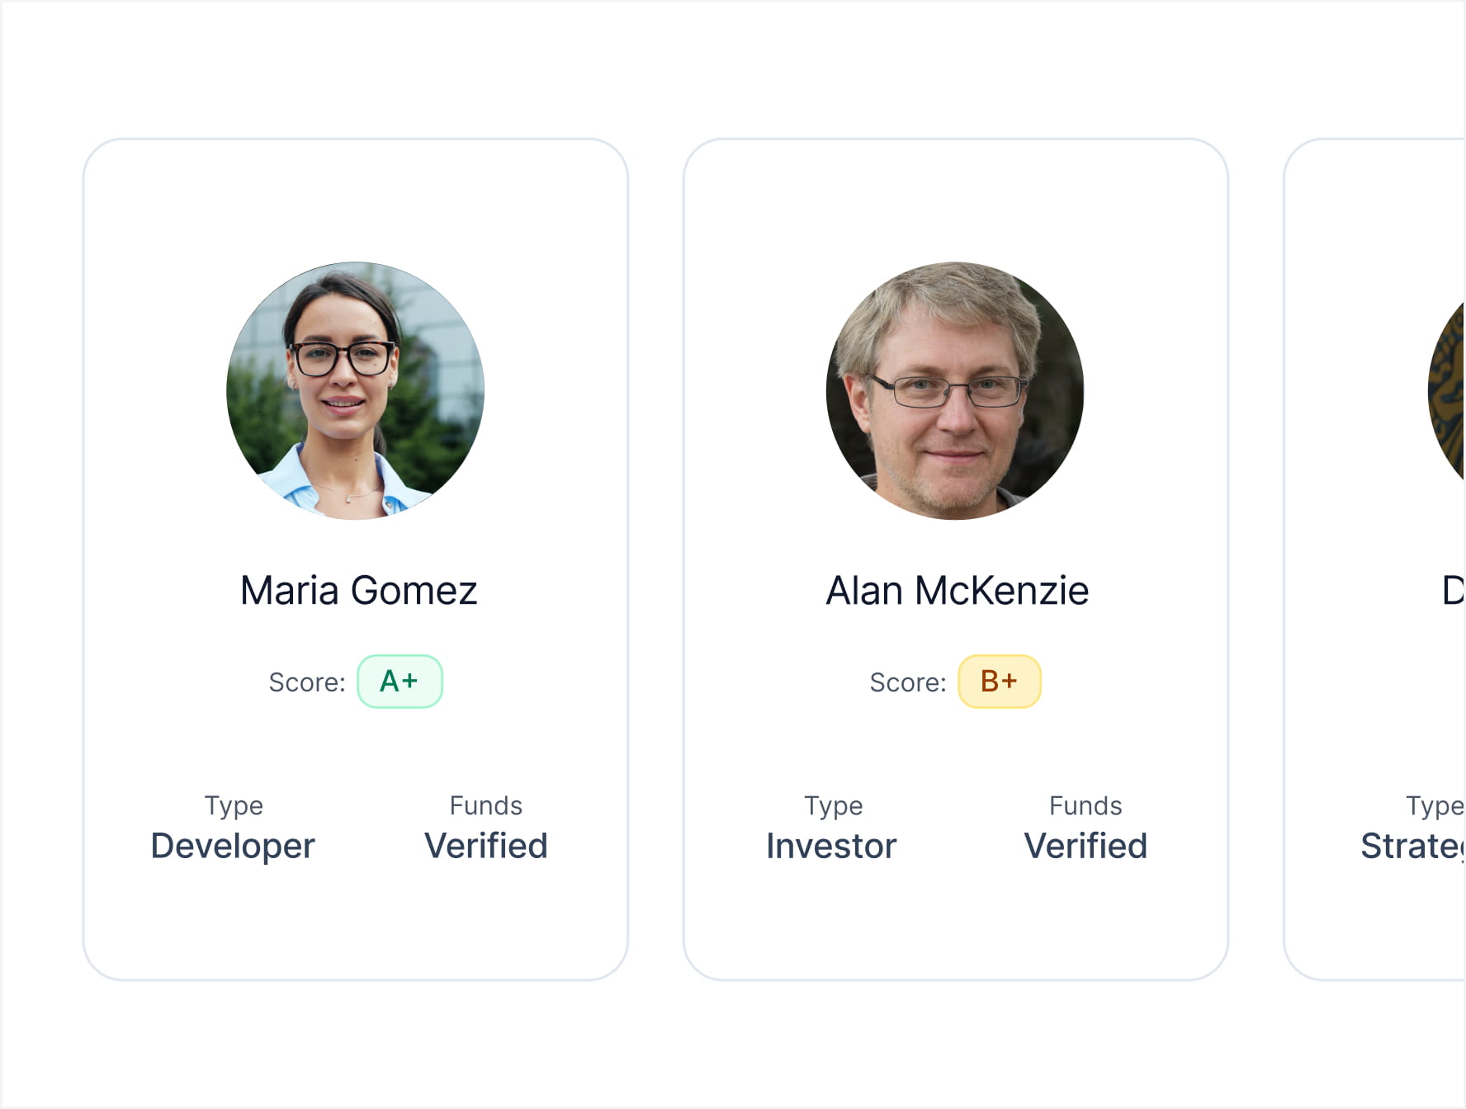Click the yellow B+ score badge
The width and height of the screenshot is (1466, 1109).
999,682
